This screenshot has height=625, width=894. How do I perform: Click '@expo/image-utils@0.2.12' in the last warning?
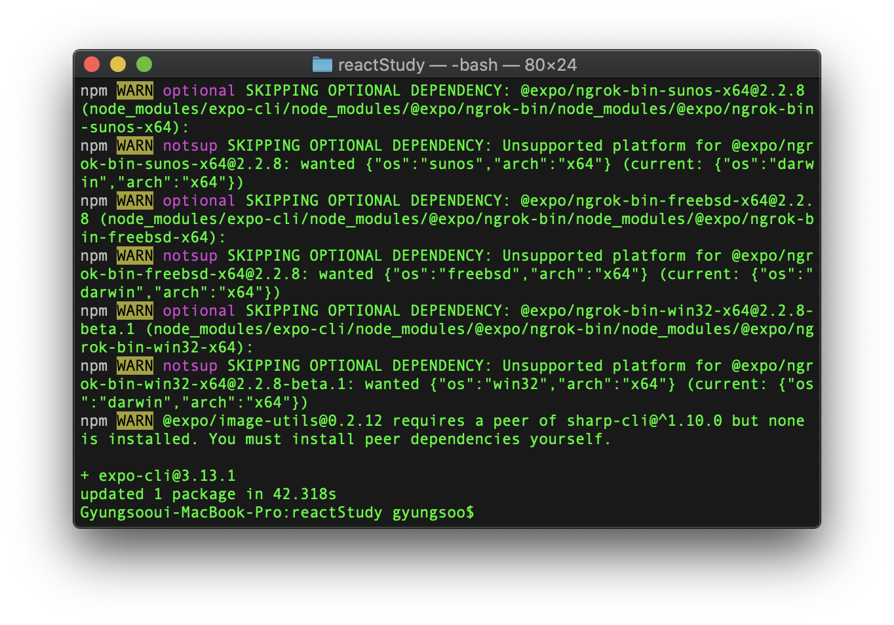(273, 421)
